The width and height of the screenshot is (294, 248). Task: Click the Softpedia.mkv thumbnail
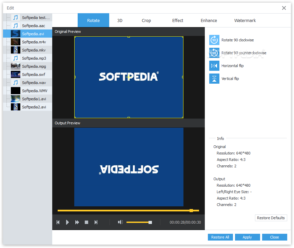[16, 50]
